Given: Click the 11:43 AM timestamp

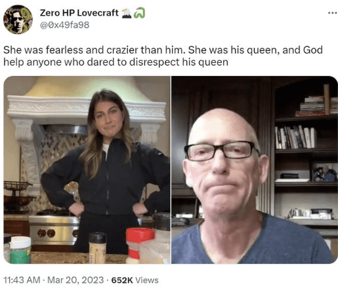Looking at the screenshot, I should tap(22, 280).
